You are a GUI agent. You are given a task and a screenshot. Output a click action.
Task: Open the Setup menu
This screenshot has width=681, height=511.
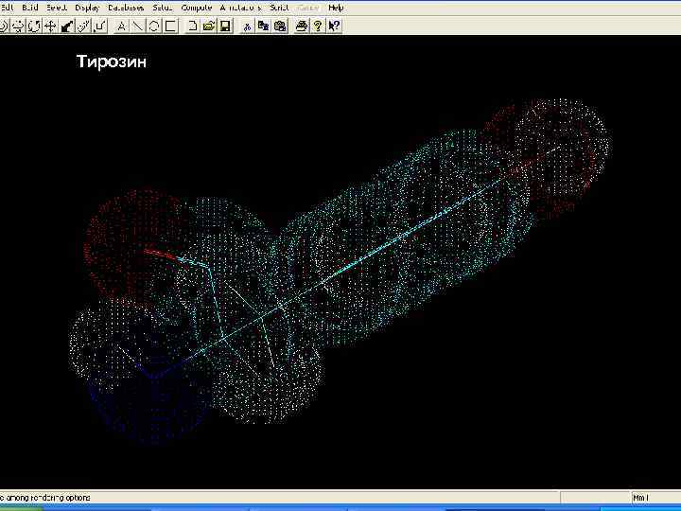click(163, 8)
